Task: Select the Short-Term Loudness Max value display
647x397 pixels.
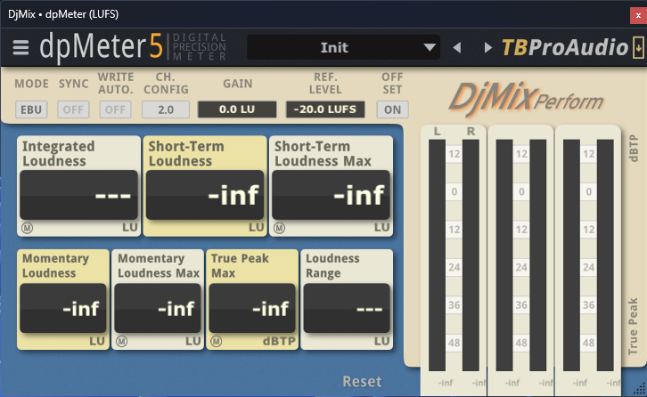Action: tap(331, 195)
